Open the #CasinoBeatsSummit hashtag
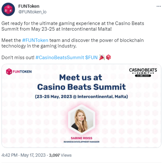 (60, 57)
